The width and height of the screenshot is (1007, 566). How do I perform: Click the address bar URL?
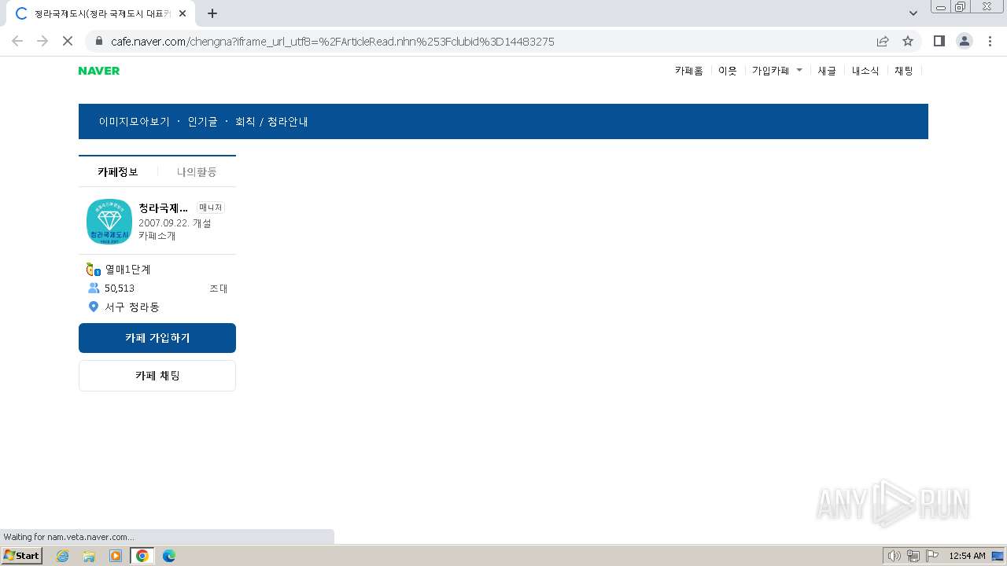(333, 42)
